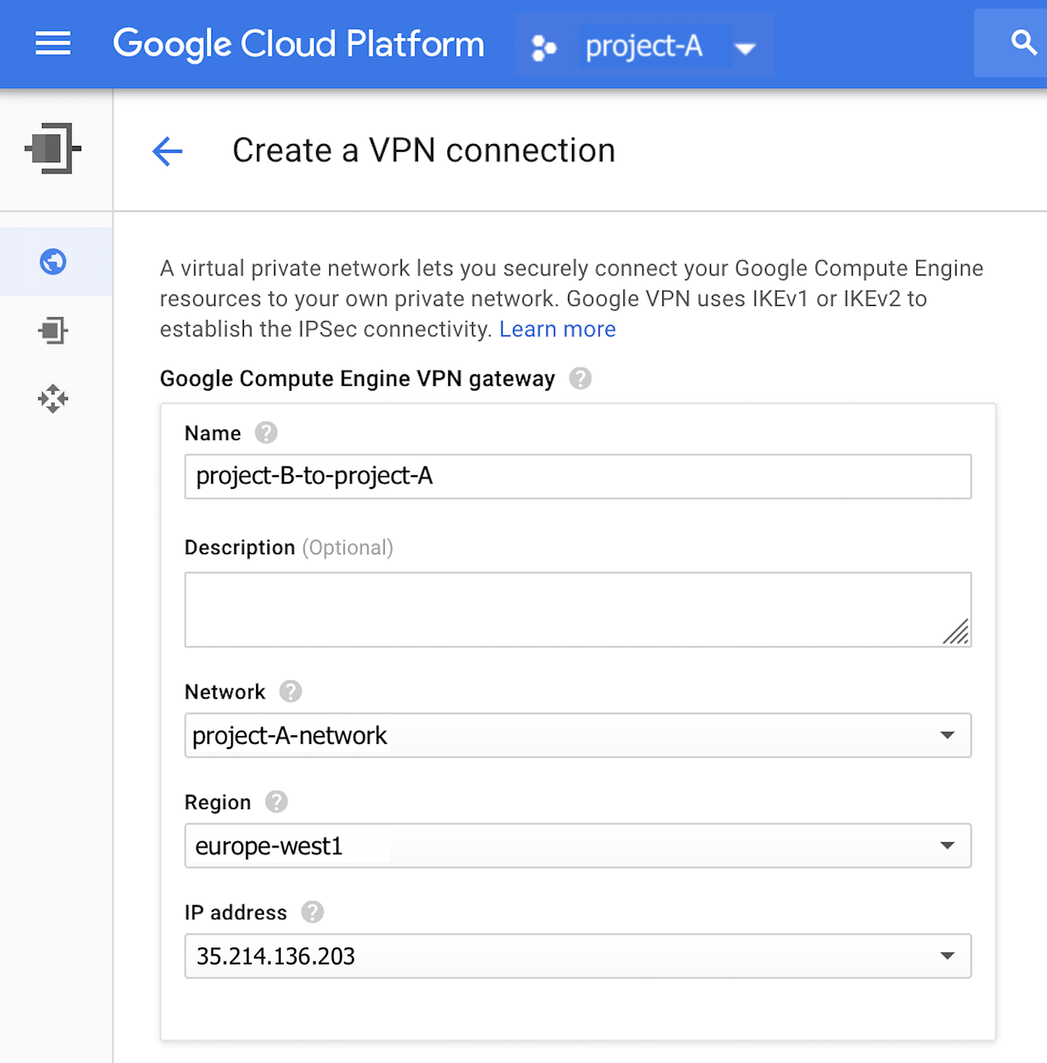The height and width of the screenshot is (1063, 1047).
Task: Click the Description text area
Action: tap(577, 609)
